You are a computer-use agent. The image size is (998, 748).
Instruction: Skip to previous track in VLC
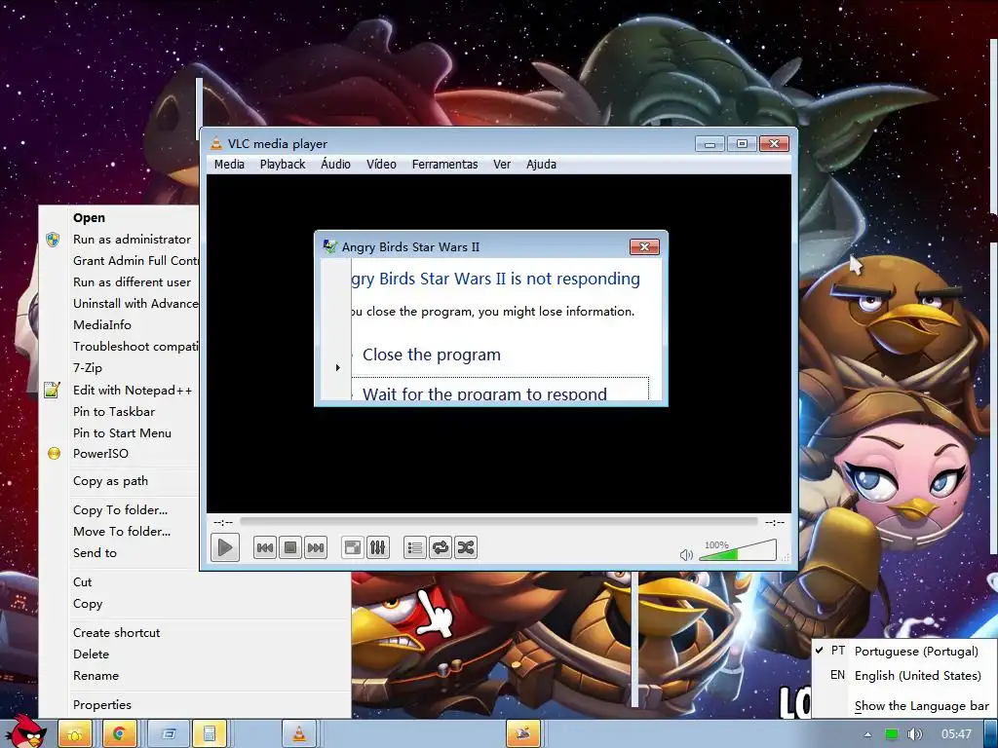(265, 547)
